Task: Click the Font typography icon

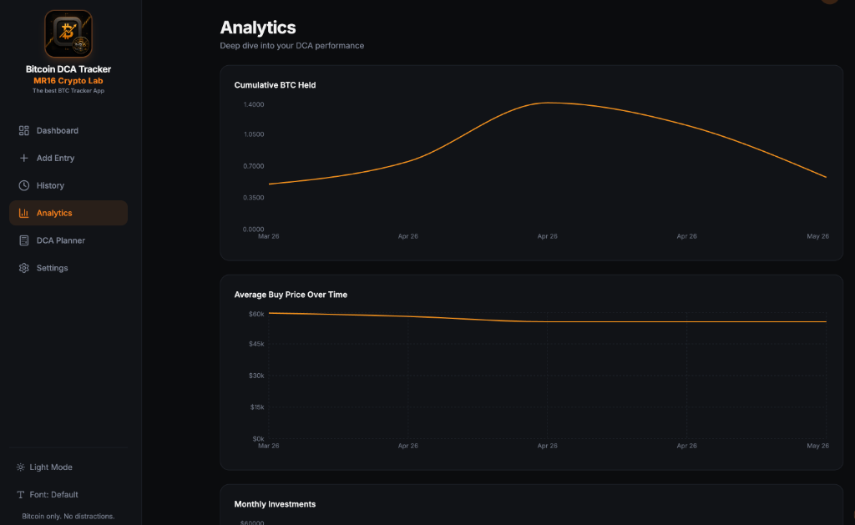Action: point(20,494)
